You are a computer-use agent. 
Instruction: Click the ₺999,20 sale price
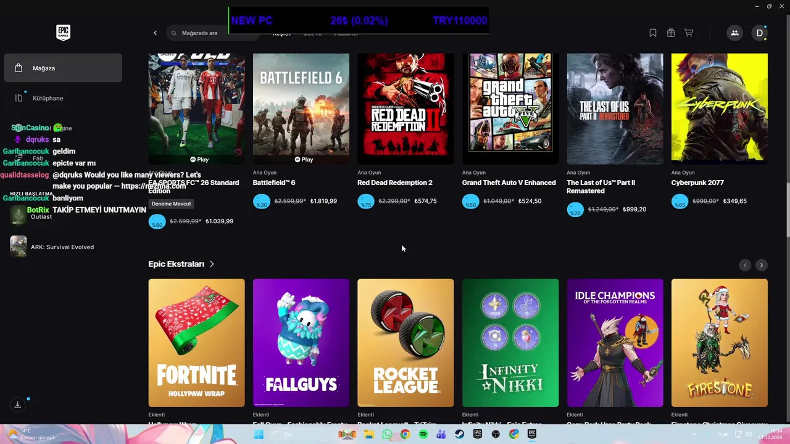coord(634,209)
